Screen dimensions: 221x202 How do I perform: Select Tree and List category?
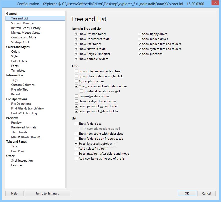tap(35, 18)
